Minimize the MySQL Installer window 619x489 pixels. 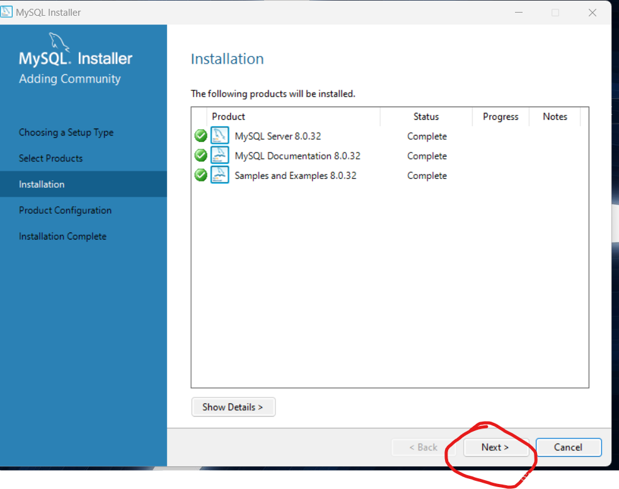[x=519, y=13]
